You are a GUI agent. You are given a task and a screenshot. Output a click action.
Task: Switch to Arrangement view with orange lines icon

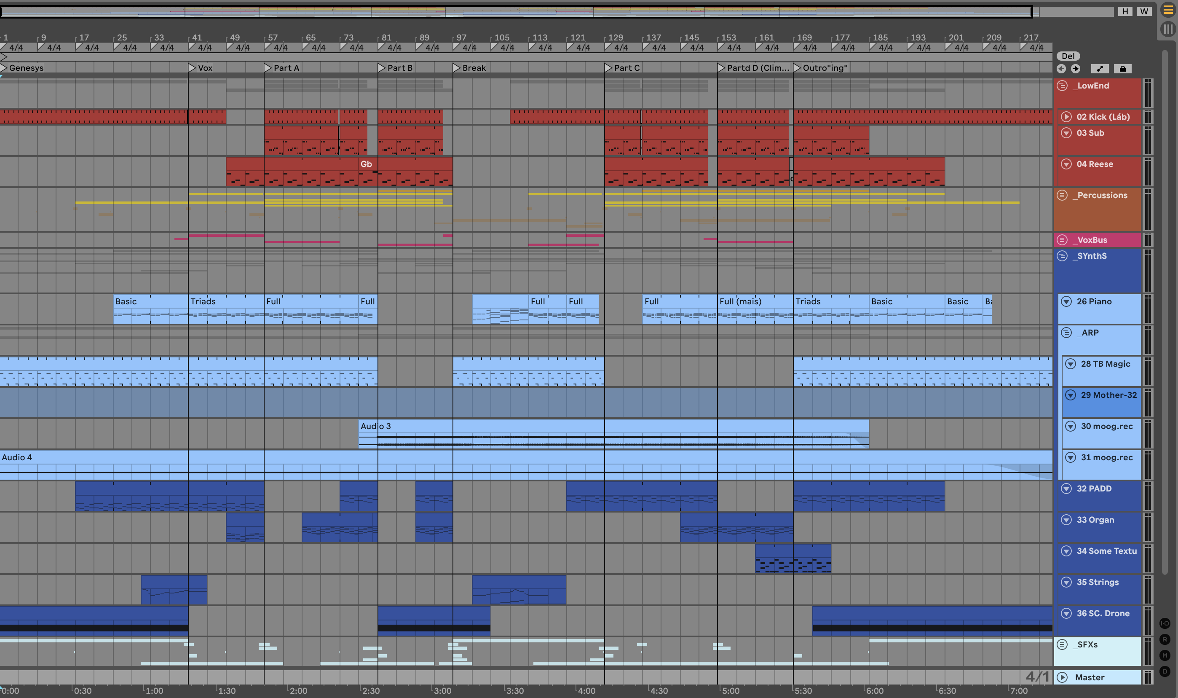coord(1167,10)
